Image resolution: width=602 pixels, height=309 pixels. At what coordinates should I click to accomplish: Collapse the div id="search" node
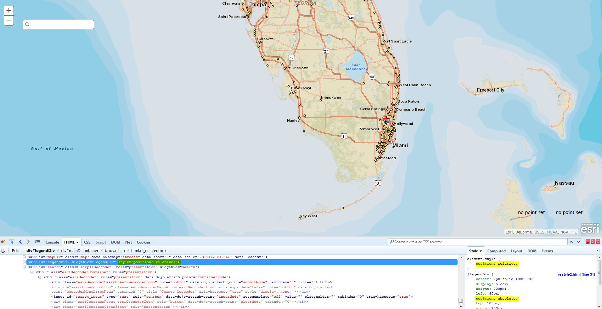point(24,267)
